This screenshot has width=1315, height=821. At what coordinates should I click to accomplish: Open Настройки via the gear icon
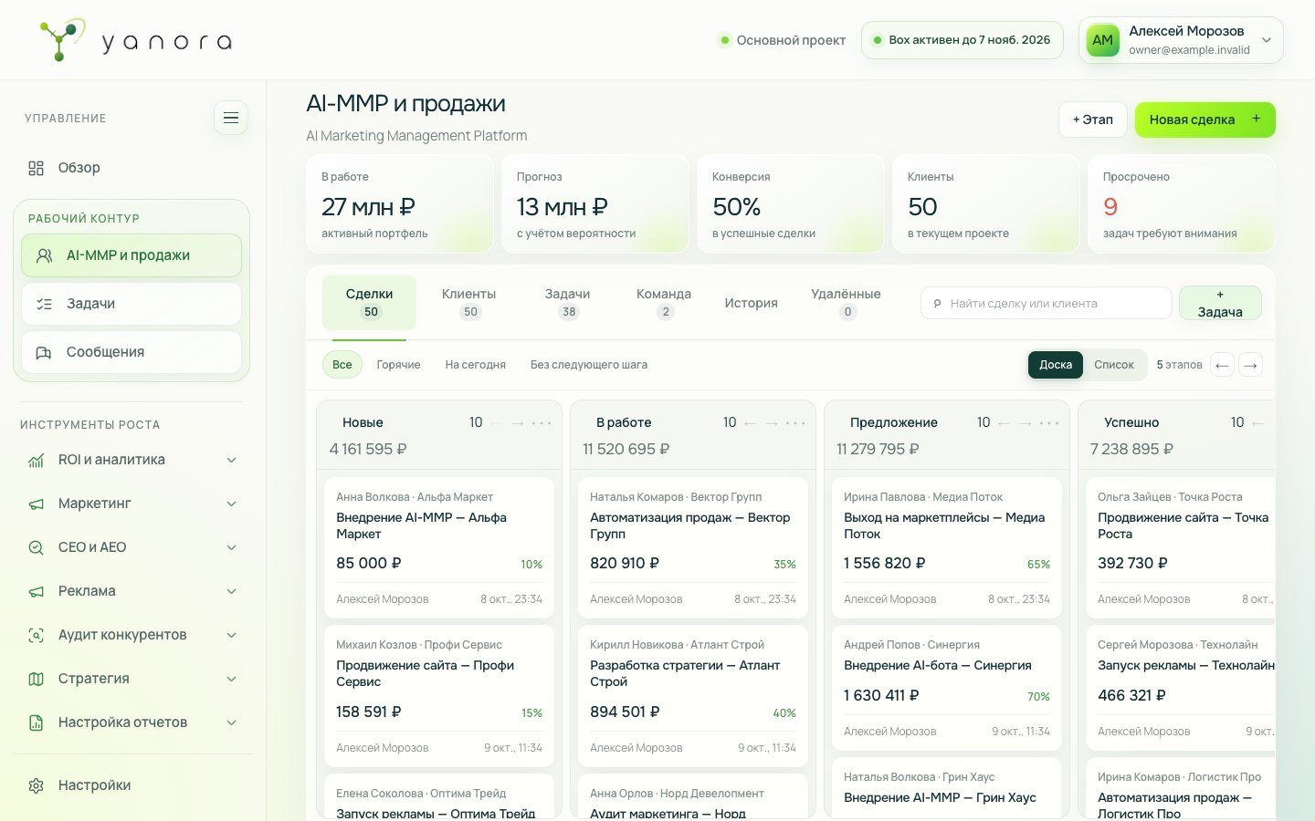(37, 785)
